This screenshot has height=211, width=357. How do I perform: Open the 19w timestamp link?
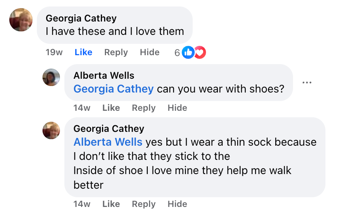(54, 52)
